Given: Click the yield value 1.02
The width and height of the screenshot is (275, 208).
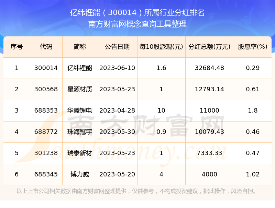Looking at the screenshot, I should tap(253, 174).
